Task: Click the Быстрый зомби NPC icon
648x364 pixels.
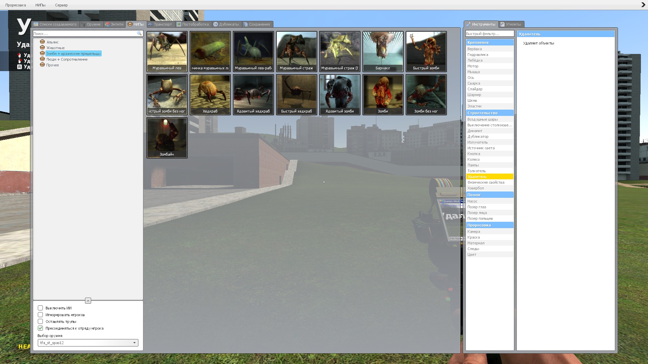Action: pyautogui.click(x=426, y=52)
